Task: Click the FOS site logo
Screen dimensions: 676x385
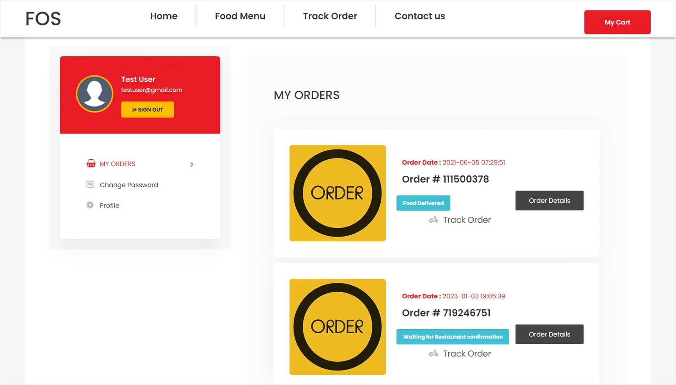Action: click(43, 19)
